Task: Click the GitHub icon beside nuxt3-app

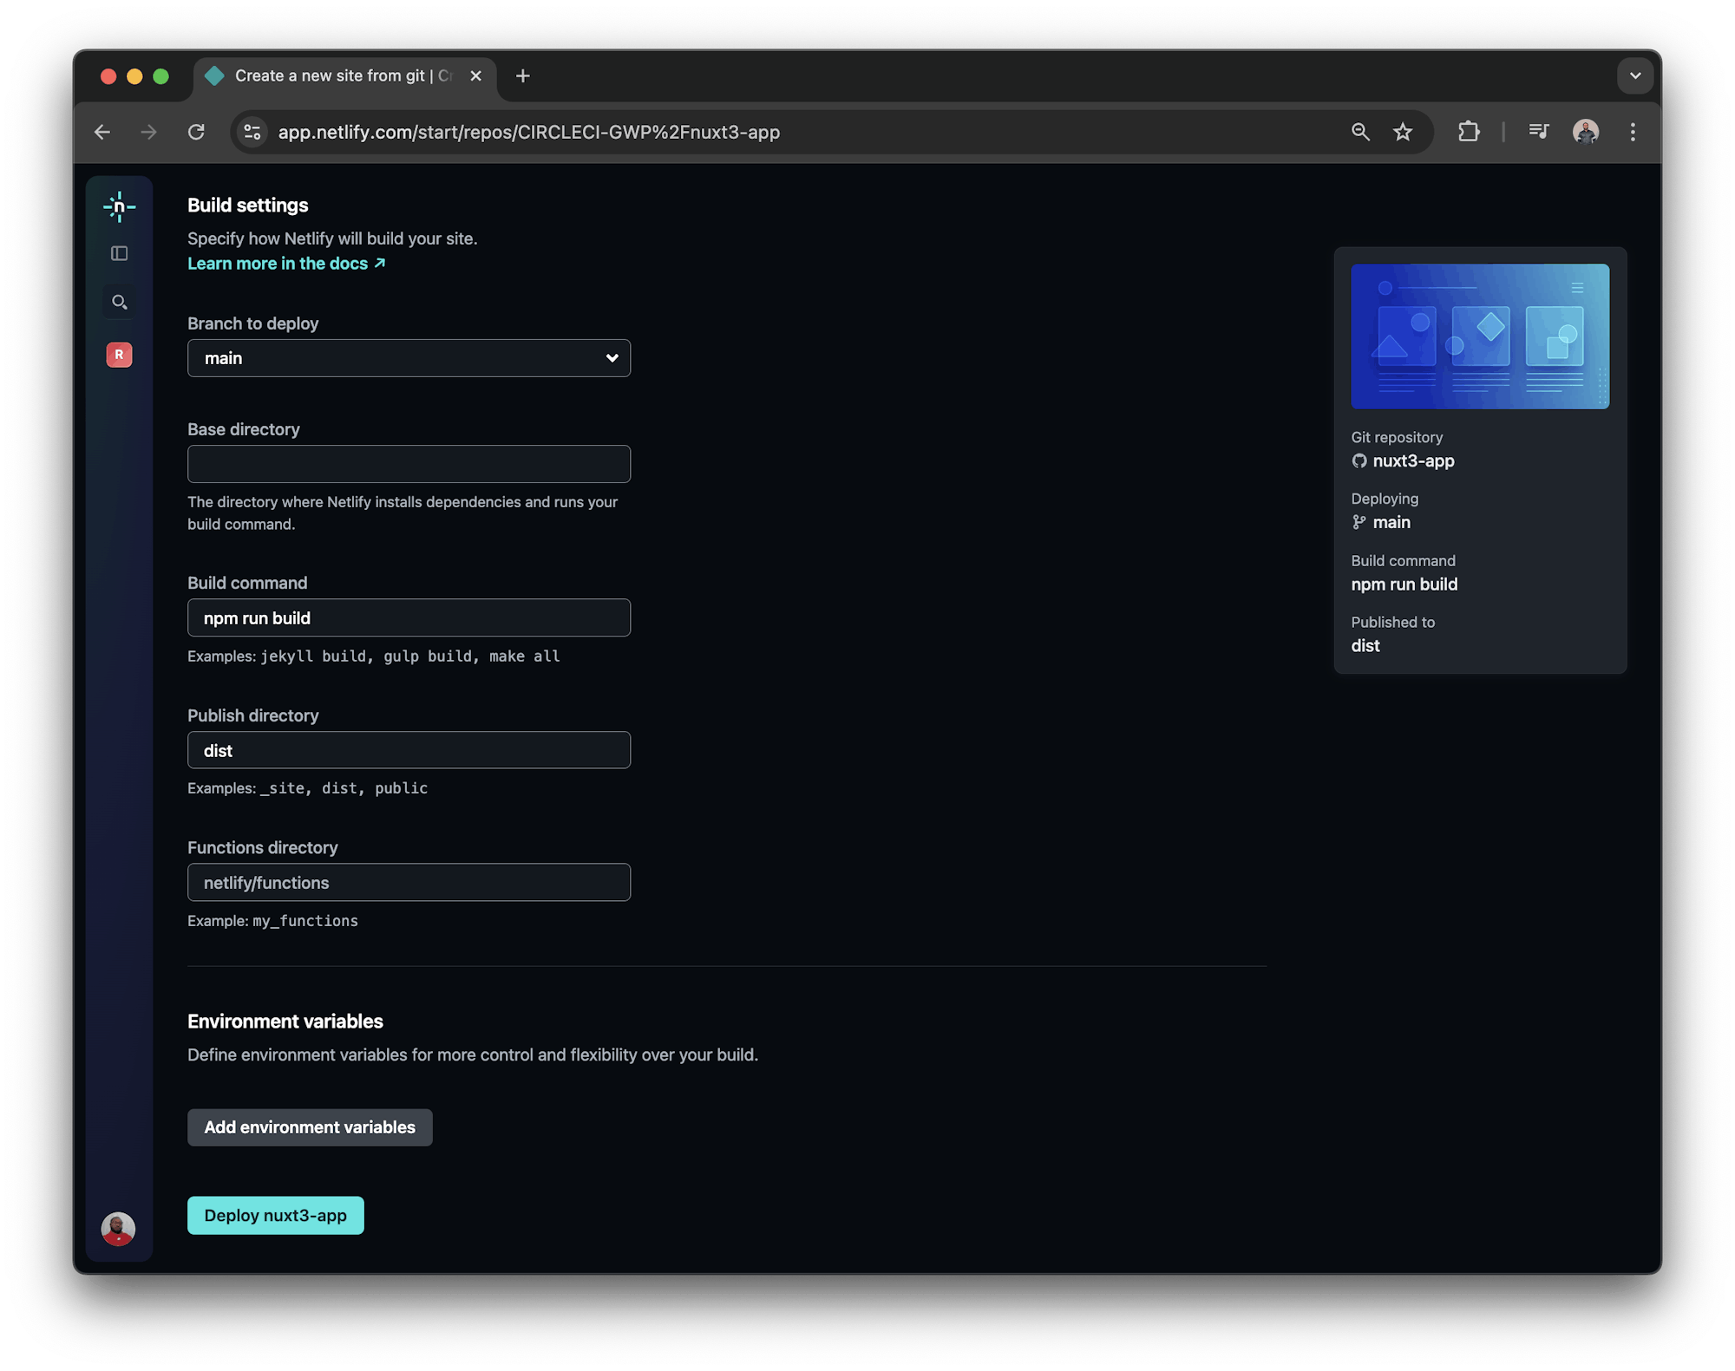Action: pyautogui.click(x=1359, y=460)
